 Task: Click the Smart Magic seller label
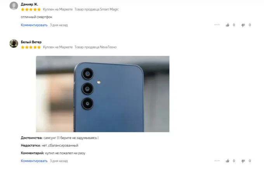tap(96, 9)
